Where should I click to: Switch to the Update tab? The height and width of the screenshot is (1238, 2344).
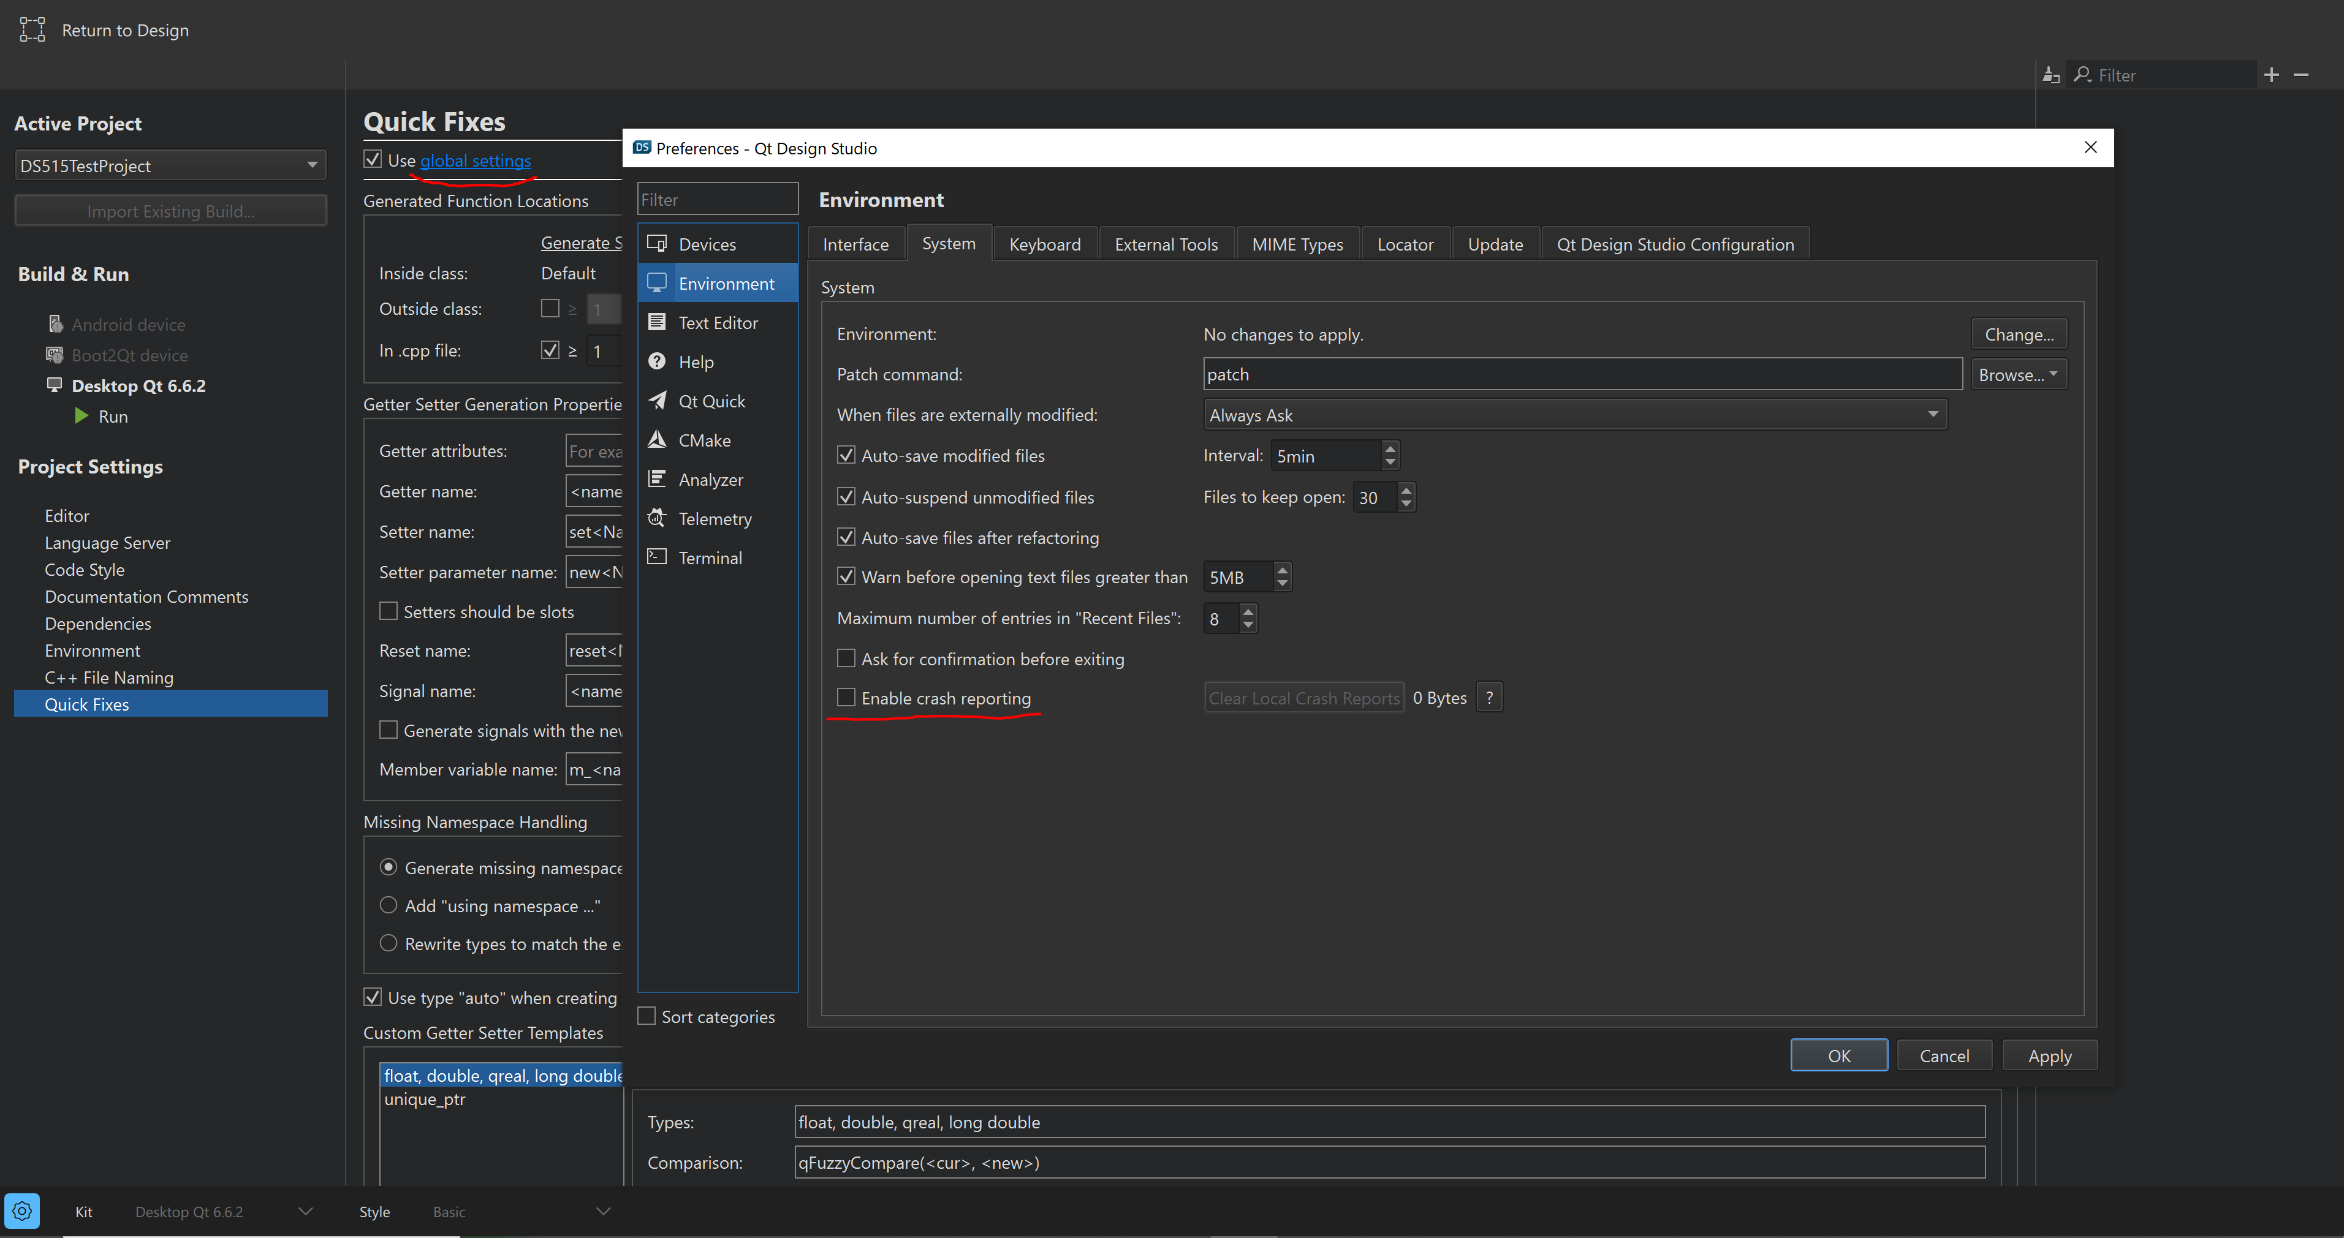1495,244
